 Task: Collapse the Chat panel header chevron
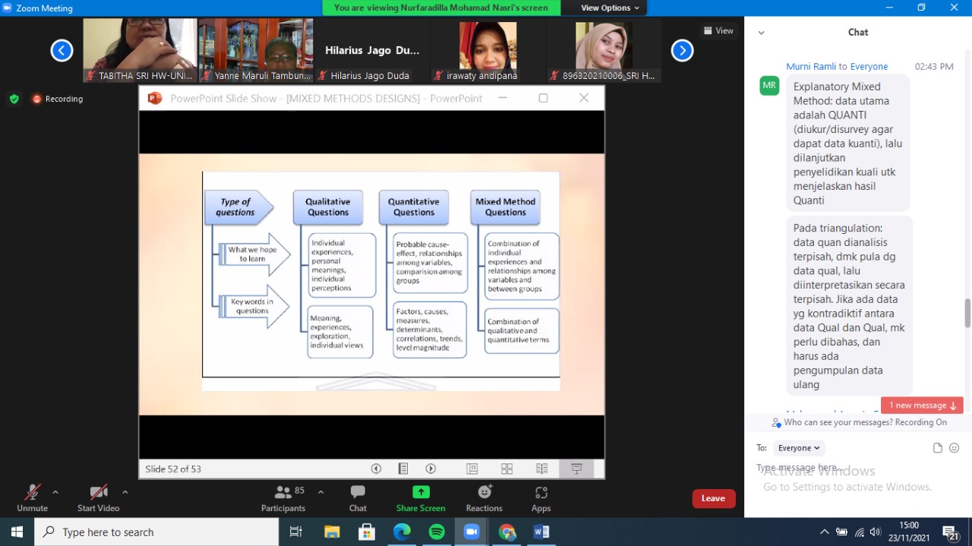click(762, 33)
